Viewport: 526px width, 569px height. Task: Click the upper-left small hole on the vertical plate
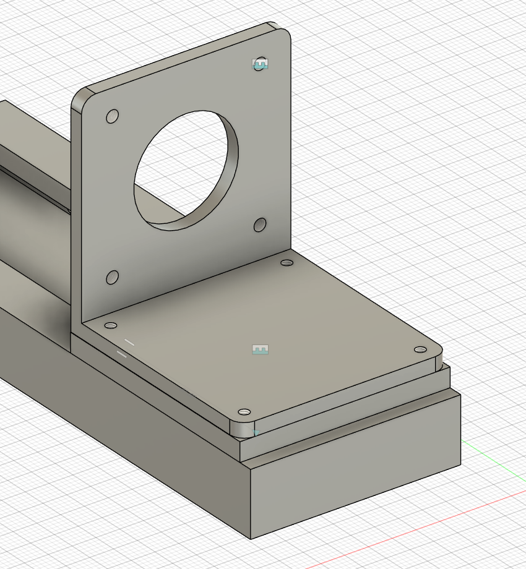(x=113, y=116)
